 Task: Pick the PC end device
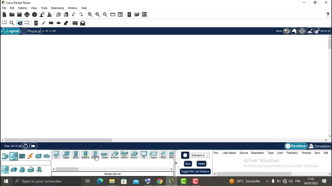pos(56,154)
